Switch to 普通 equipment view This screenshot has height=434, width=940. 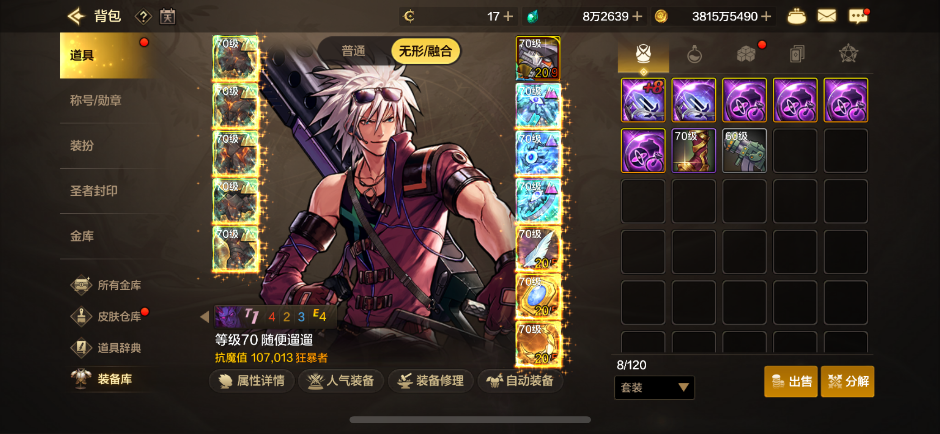point(353,51)
